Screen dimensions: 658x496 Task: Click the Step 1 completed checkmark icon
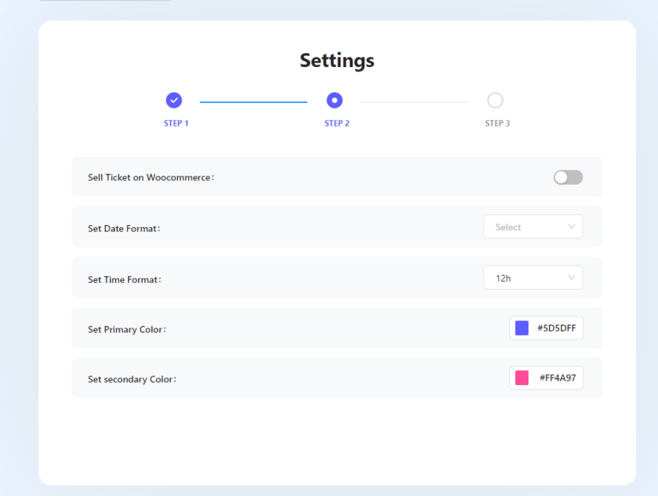[174, 100]
